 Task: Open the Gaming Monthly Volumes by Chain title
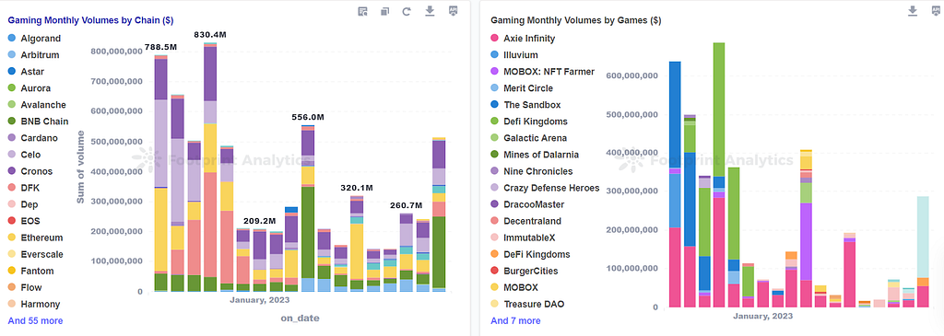tap(91, 20)
